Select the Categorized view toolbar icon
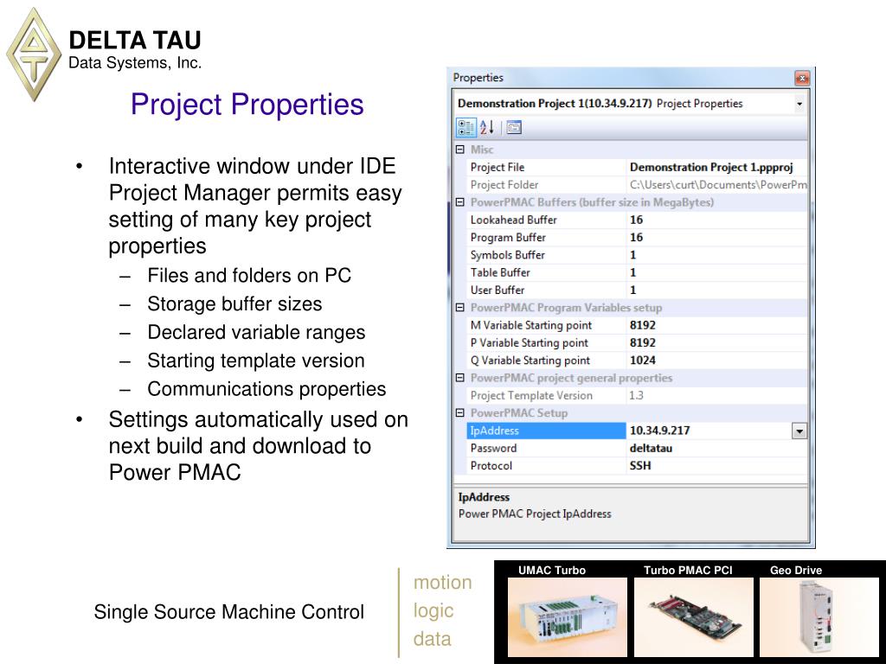This screenshot has width=886, height=664. [466, 127]
